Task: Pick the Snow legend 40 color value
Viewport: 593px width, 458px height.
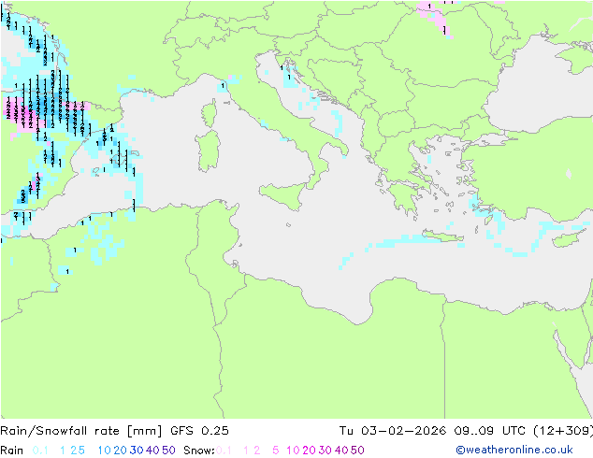Action: 341,451
